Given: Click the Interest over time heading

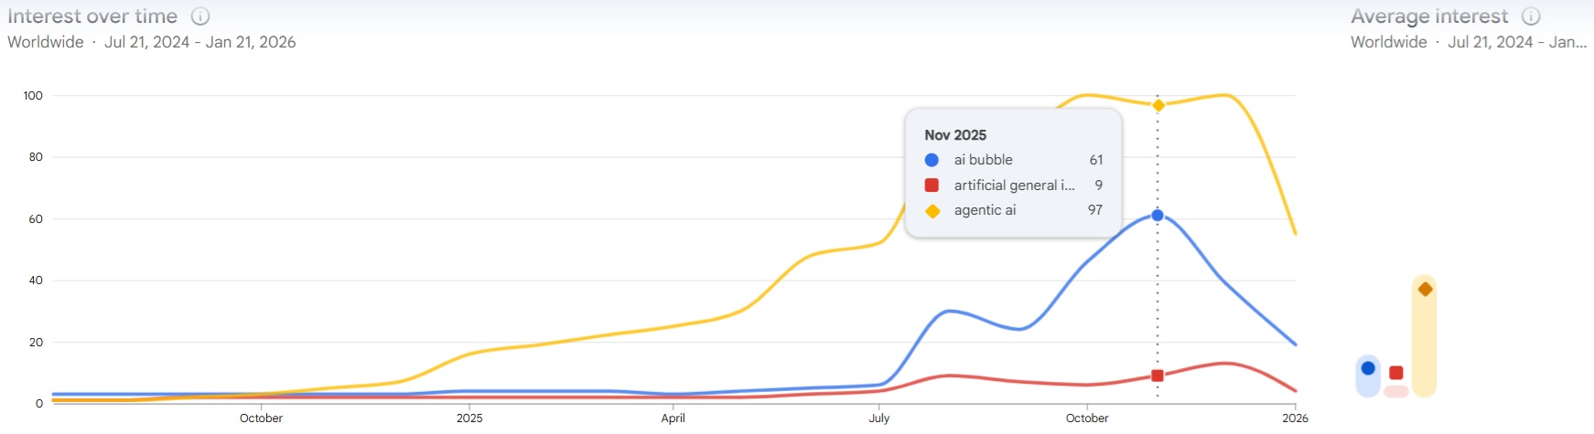Looking at the screenshot, I should (x=92, y=16).
